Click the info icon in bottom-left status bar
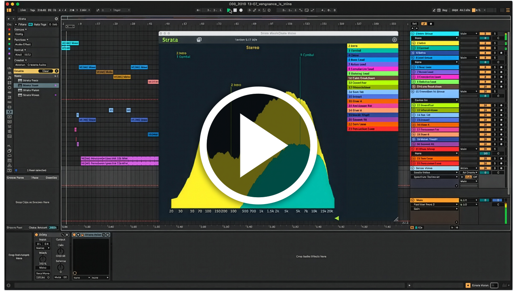This screenshot has width=517, height=291. [9, 285]
